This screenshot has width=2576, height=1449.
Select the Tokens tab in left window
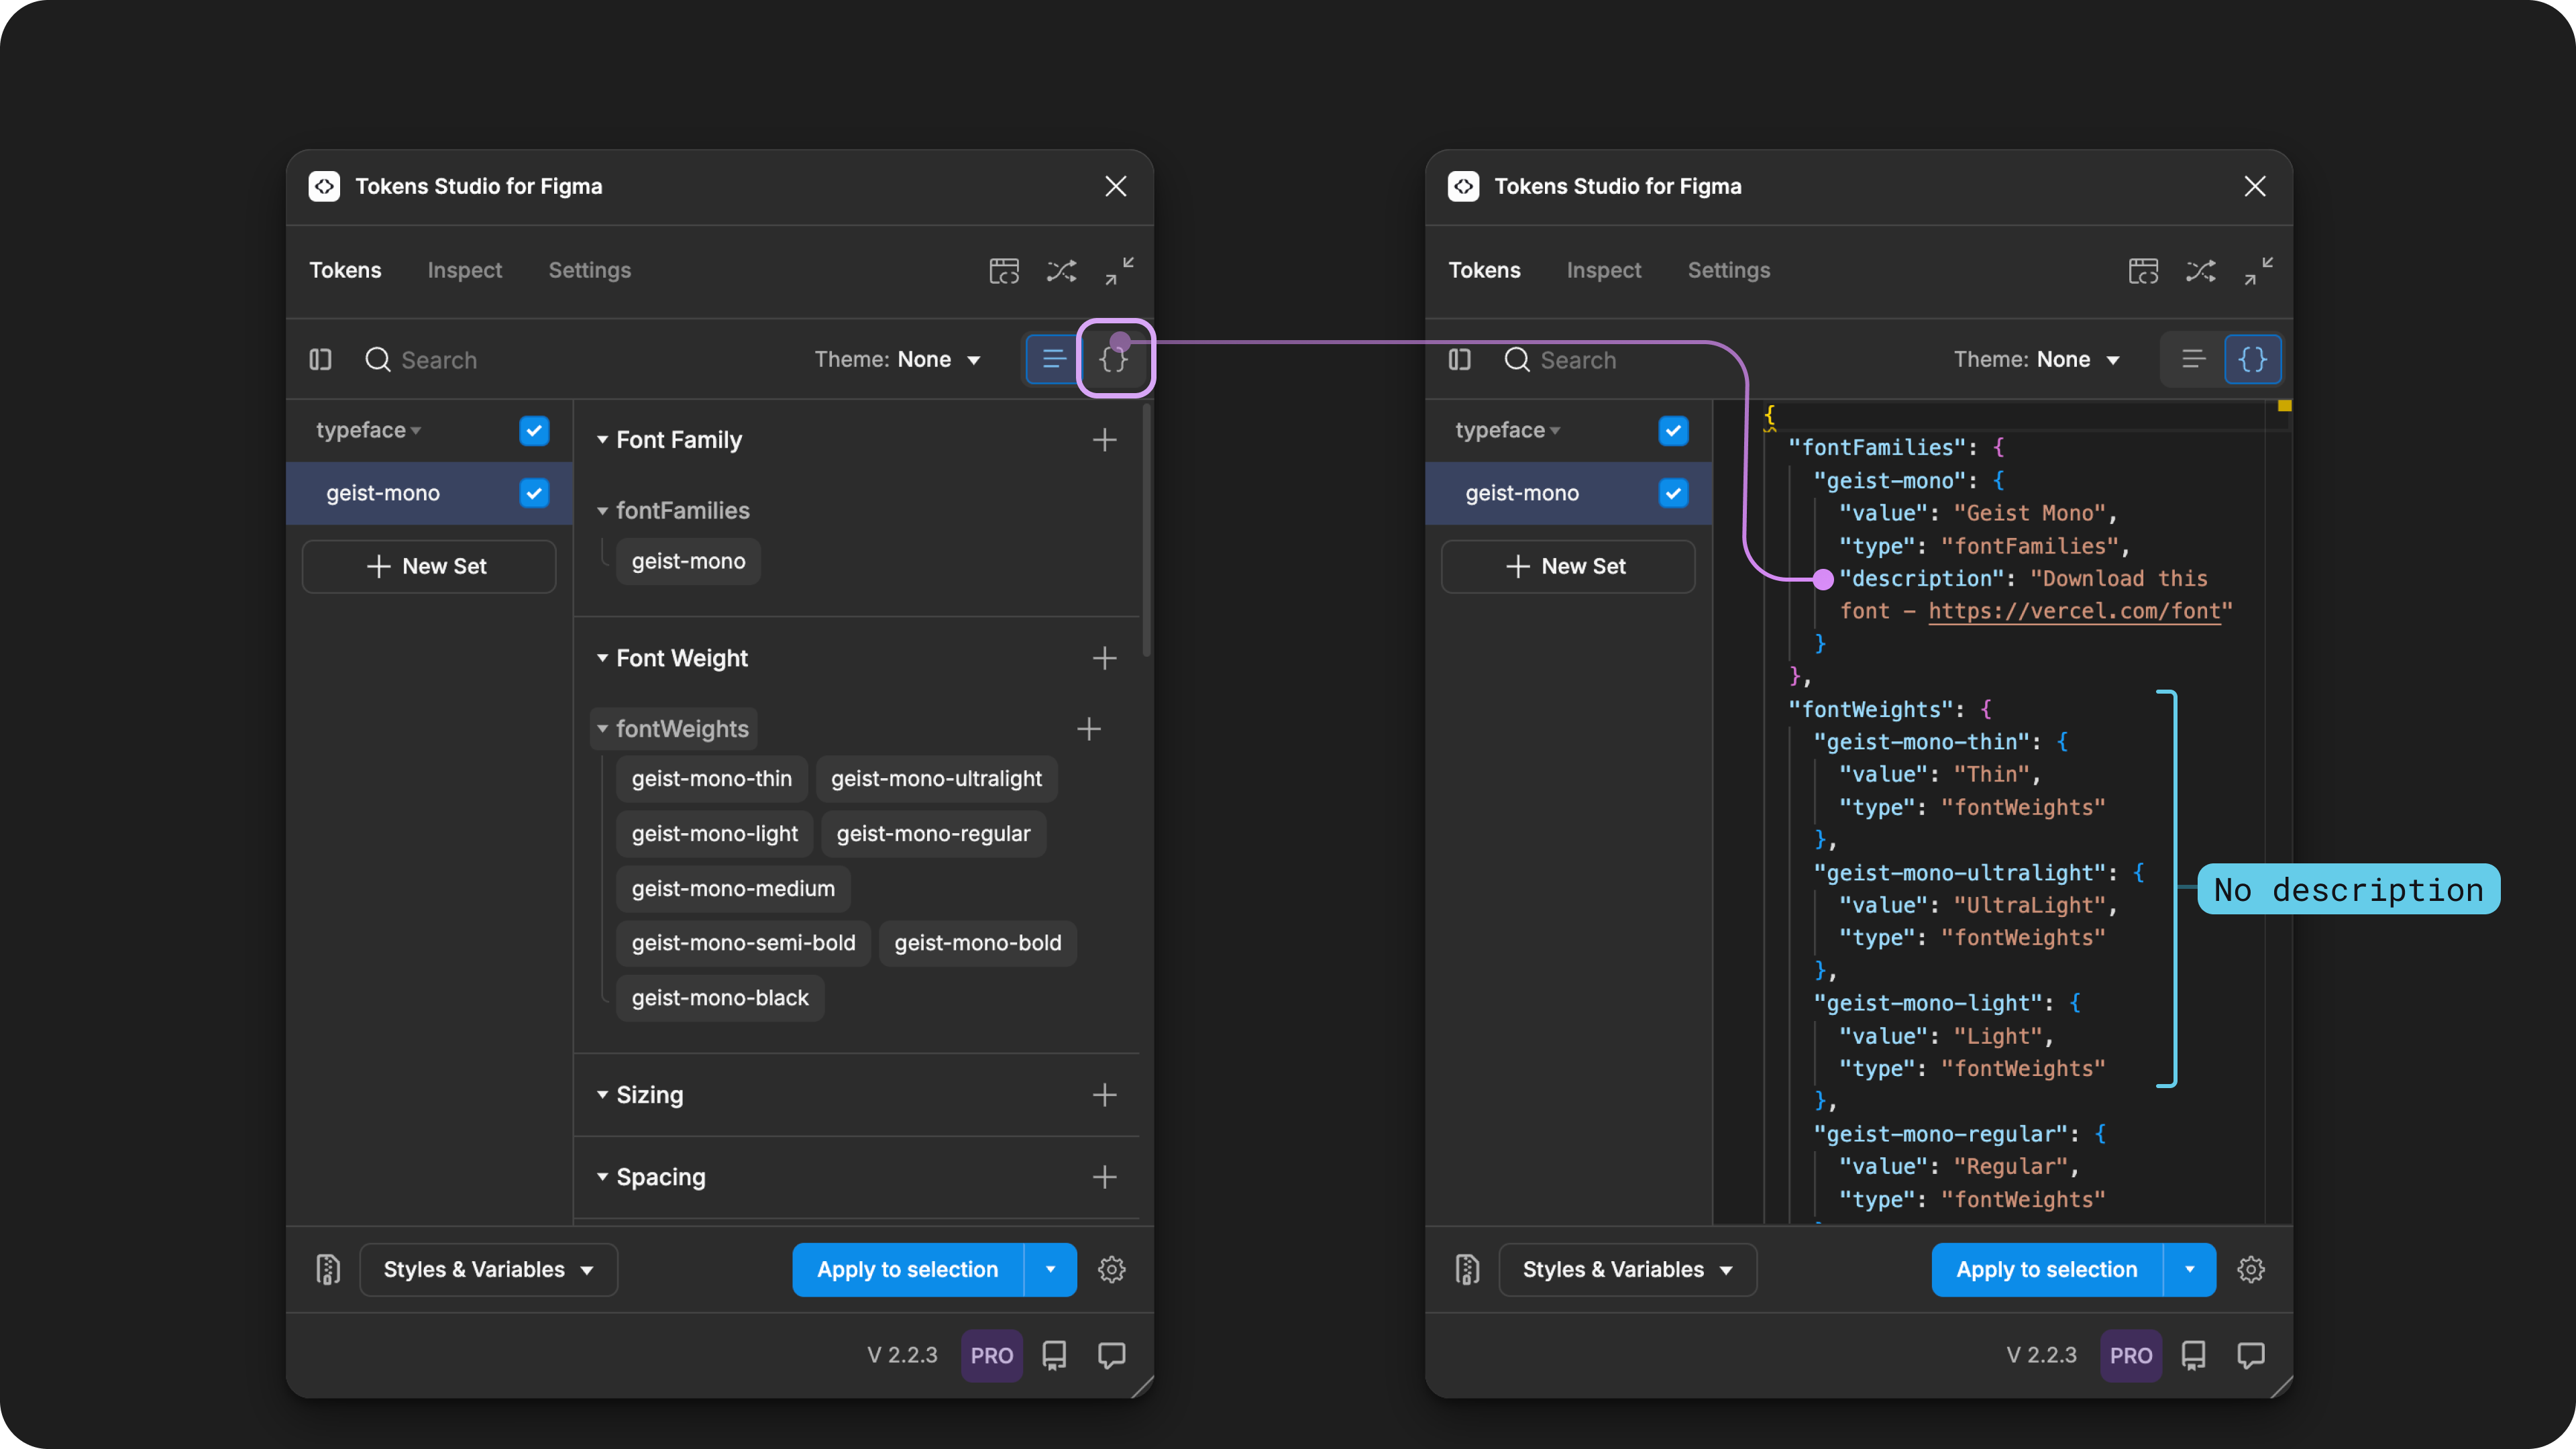345,270
